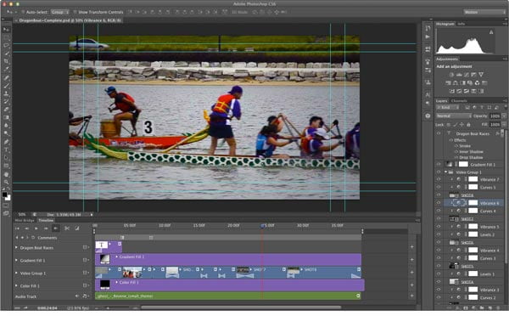Select the Brush tool

[6, 86]
